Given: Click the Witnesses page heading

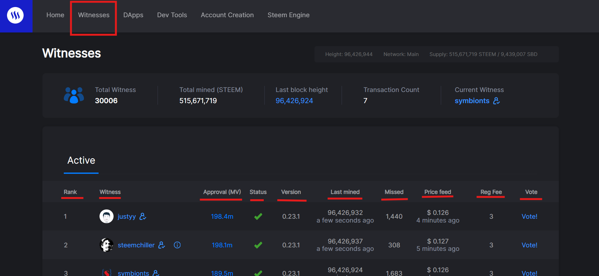Looking at the screenshot, I should pyautogui.click(x=71, y=53).
